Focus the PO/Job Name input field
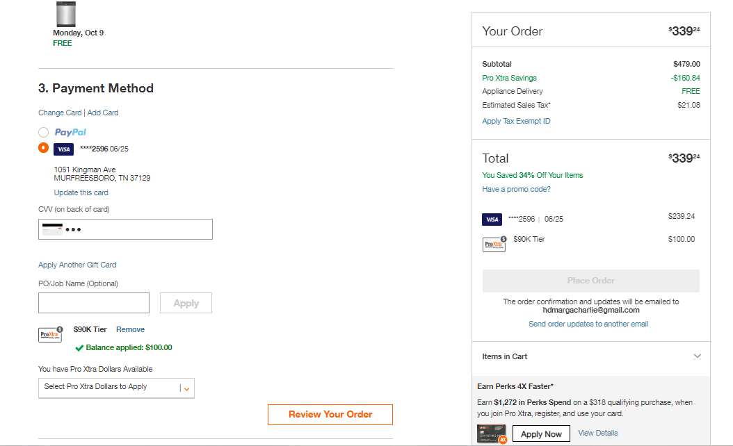 (x=94, y=303)
